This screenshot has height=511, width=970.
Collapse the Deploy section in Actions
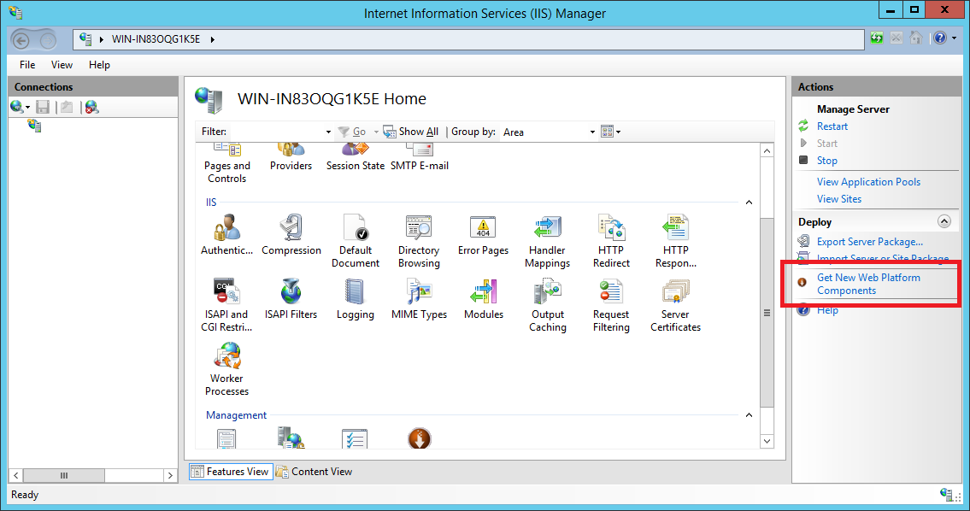pyautogui.click(x=944, y=221)
